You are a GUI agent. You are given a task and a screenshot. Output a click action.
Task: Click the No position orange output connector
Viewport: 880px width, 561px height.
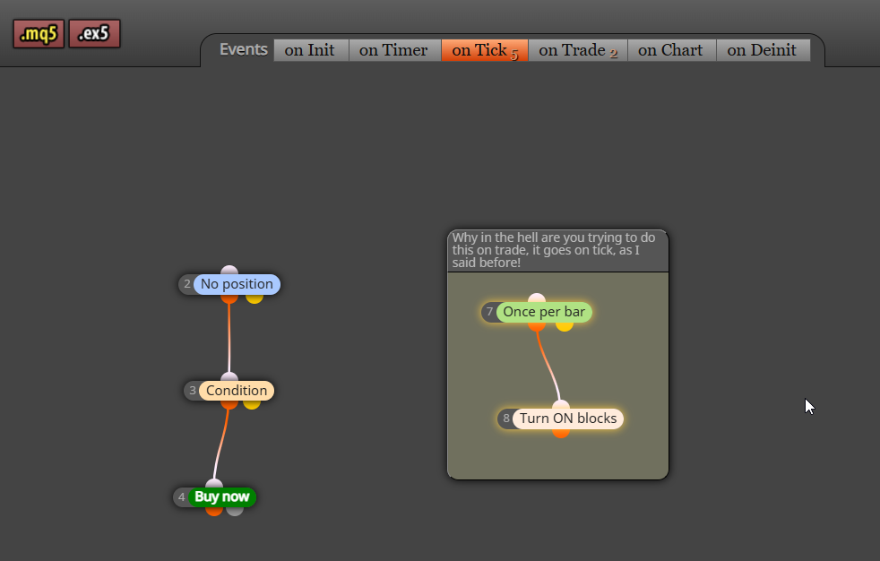[229, 298]
